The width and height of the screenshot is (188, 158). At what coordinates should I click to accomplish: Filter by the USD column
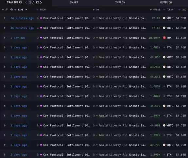coord(179,9)
